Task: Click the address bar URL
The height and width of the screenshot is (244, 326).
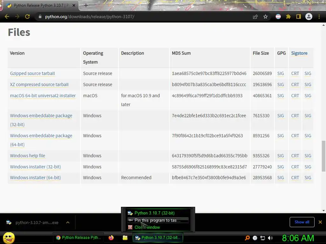Action: [x=89, y=17]
